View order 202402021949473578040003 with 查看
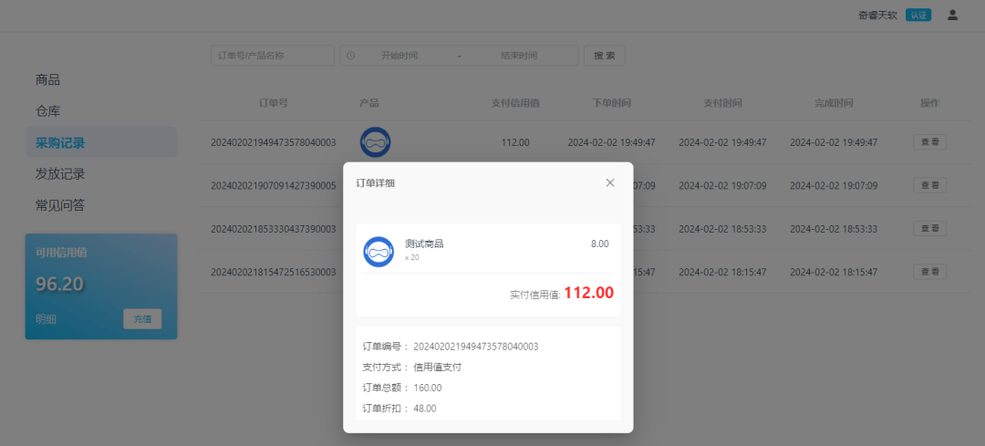Viewport: 985px width, 446px height. click(929, 142)
